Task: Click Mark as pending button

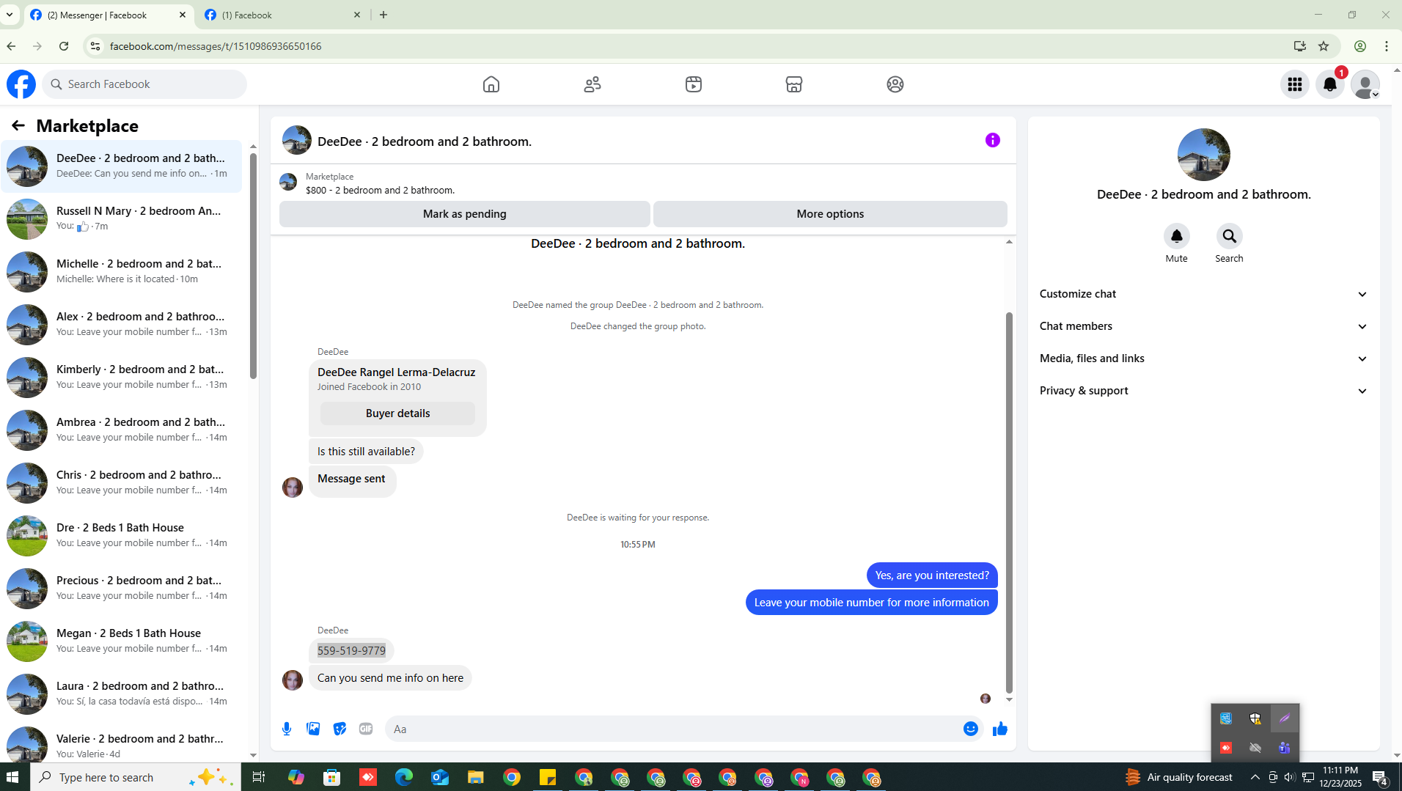Action: point(464,214)
